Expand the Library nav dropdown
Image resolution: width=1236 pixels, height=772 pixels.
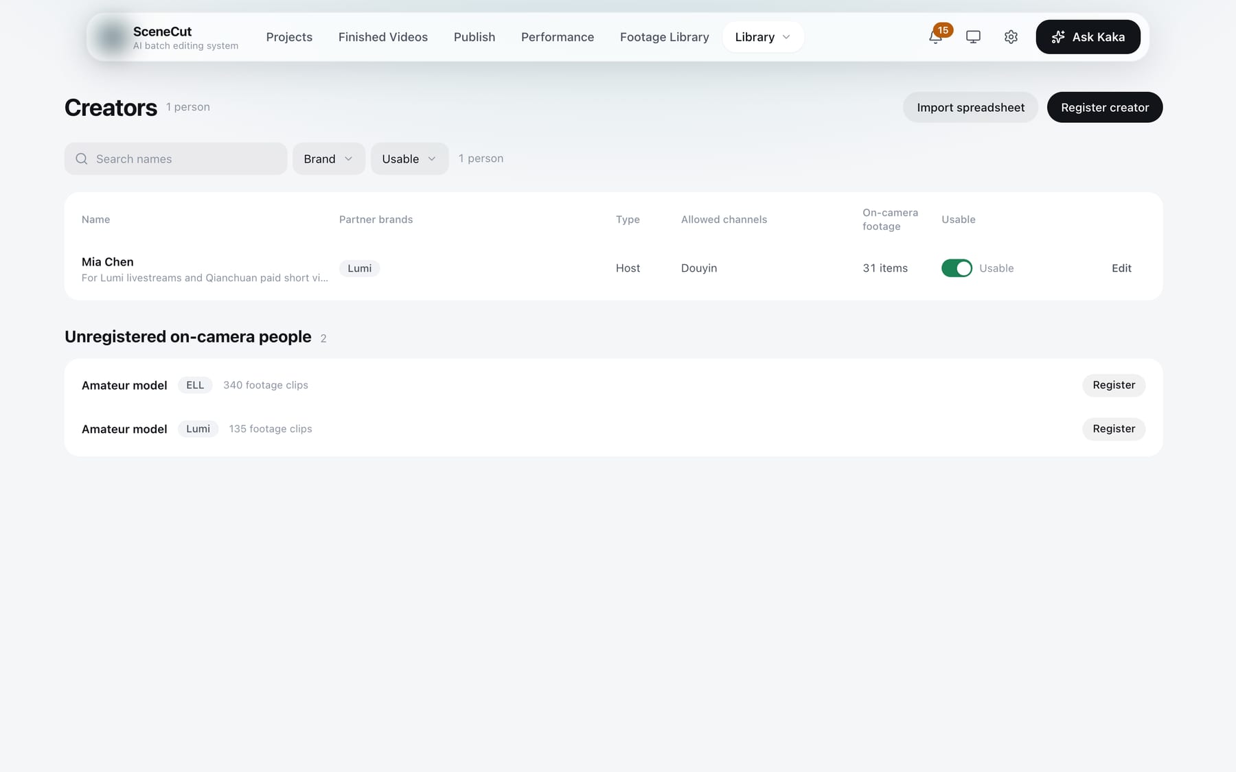pyautogui.click(x=763, y=37)
